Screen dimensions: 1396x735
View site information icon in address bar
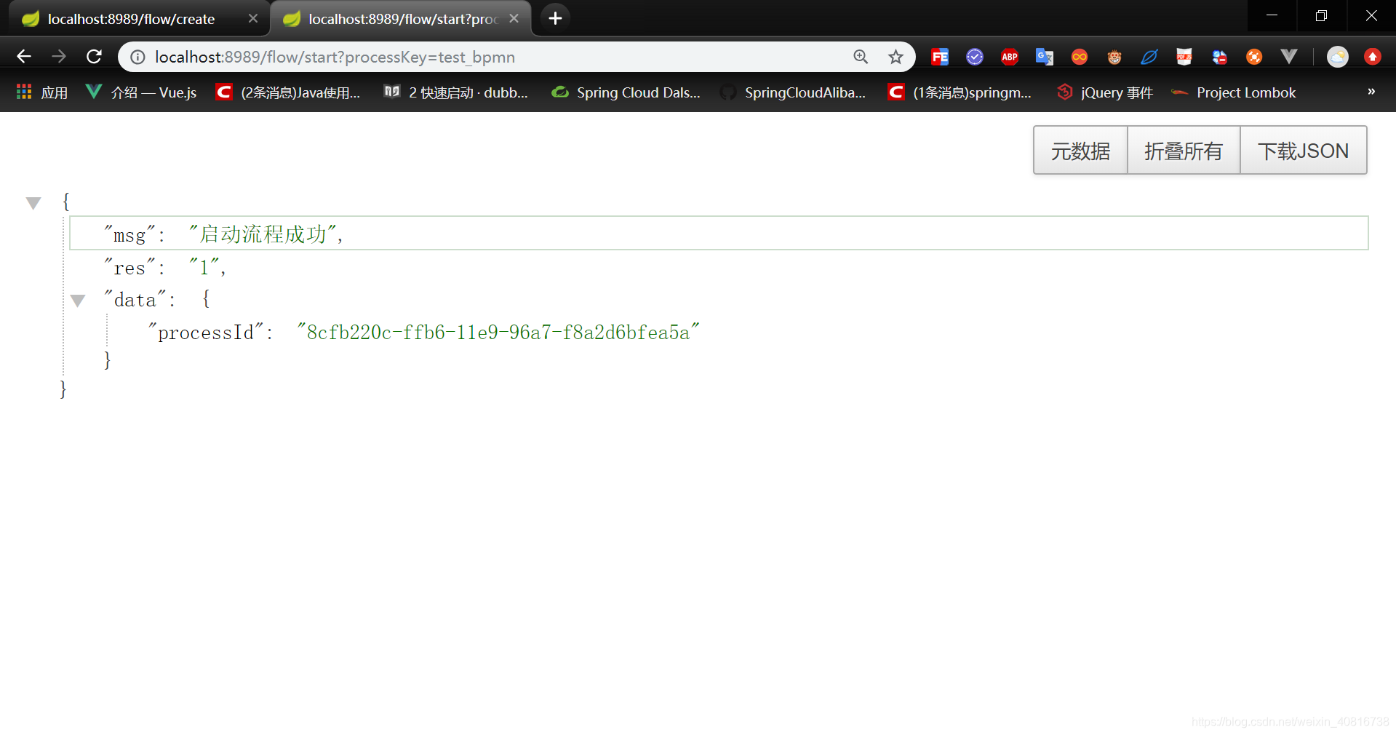pos(137,57)
